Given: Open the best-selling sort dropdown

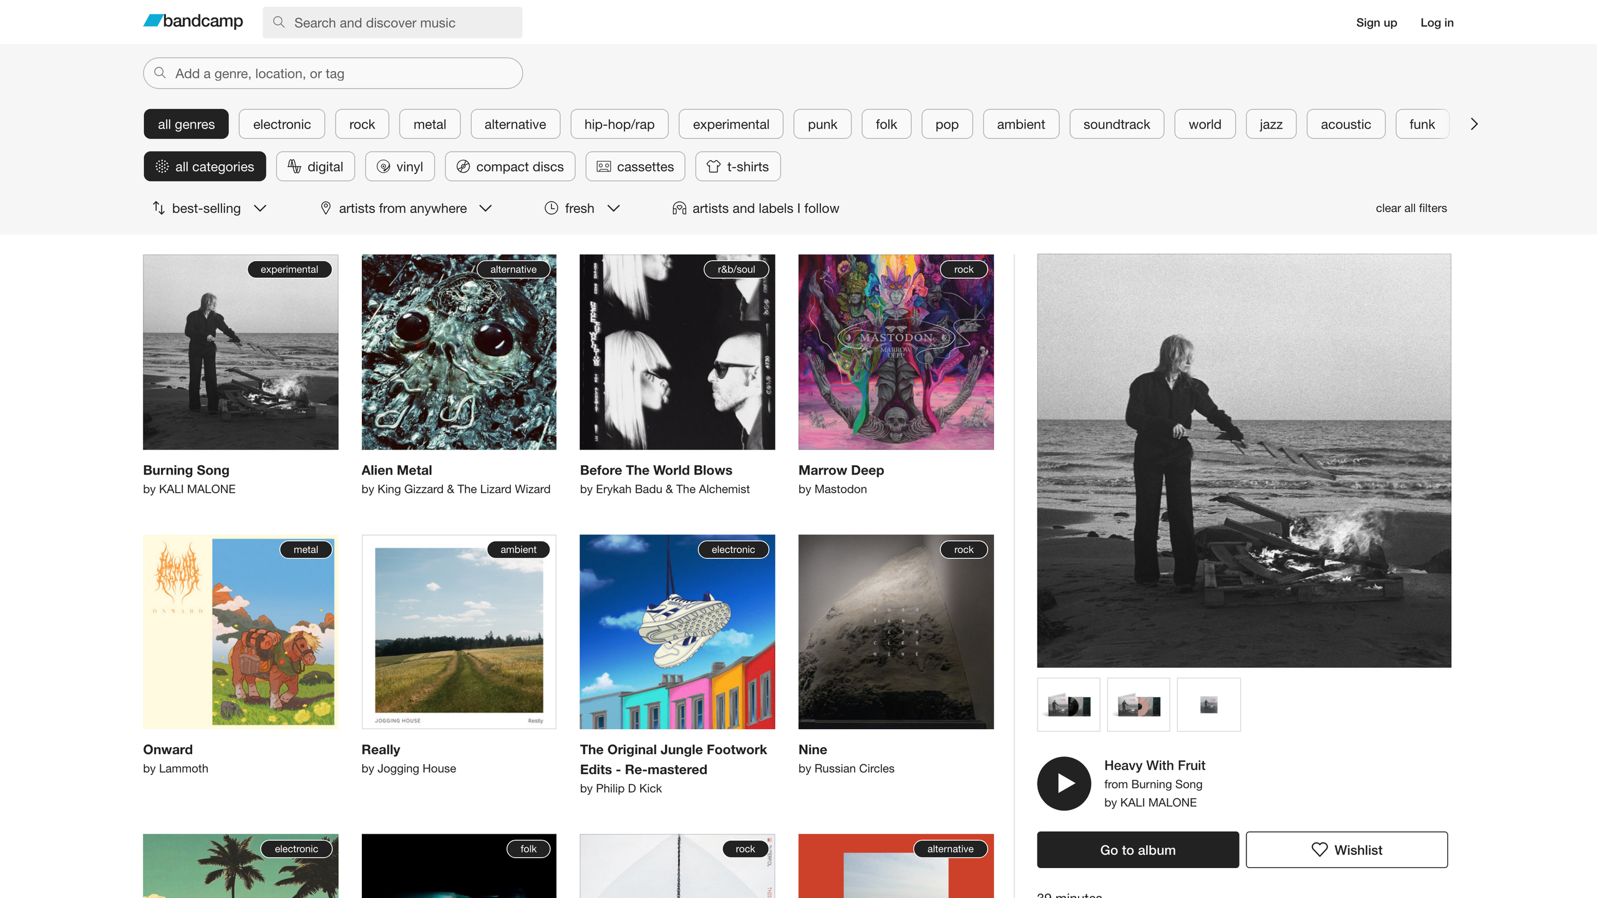Looking at the screenshot, I should pyautogui.click(x=210, y=208).
